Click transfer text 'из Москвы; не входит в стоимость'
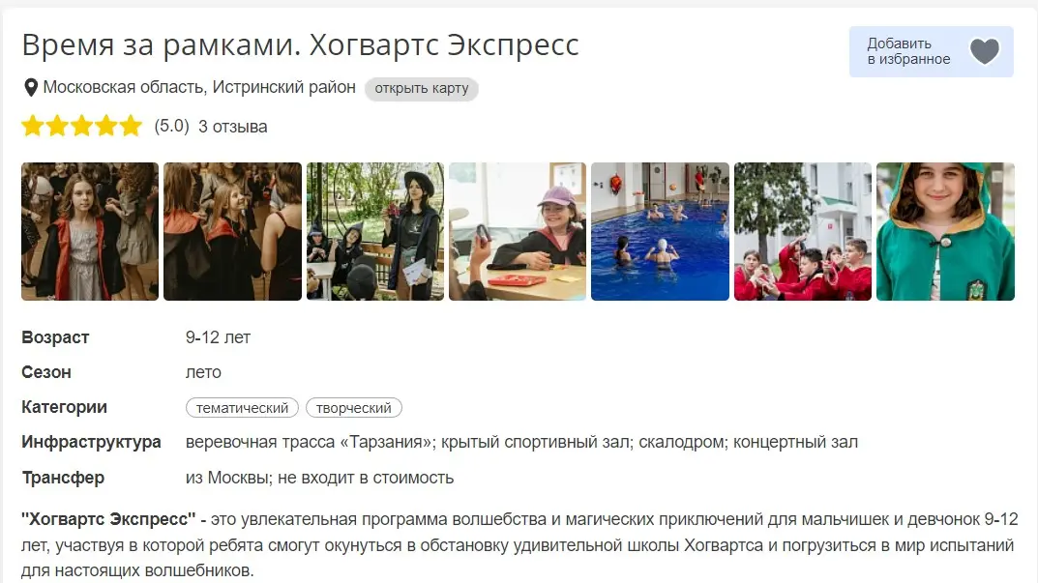 [x=320, y=478]
